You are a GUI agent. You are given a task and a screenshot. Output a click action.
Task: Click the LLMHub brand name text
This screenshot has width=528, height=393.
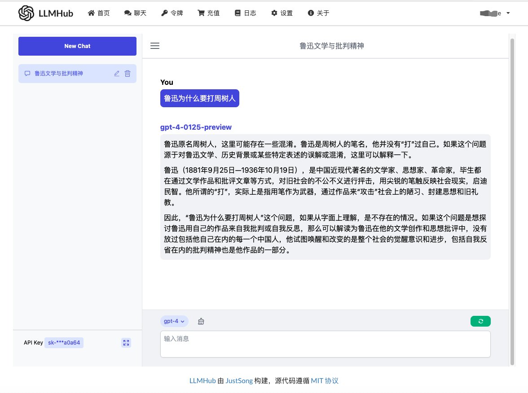point(56,13)
